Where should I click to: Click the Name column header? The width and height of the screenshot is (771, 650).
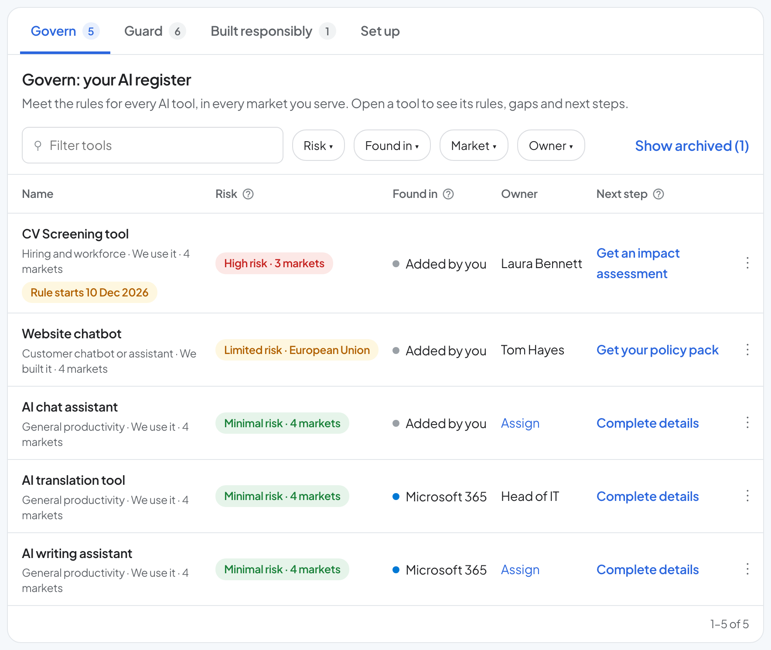38,194
